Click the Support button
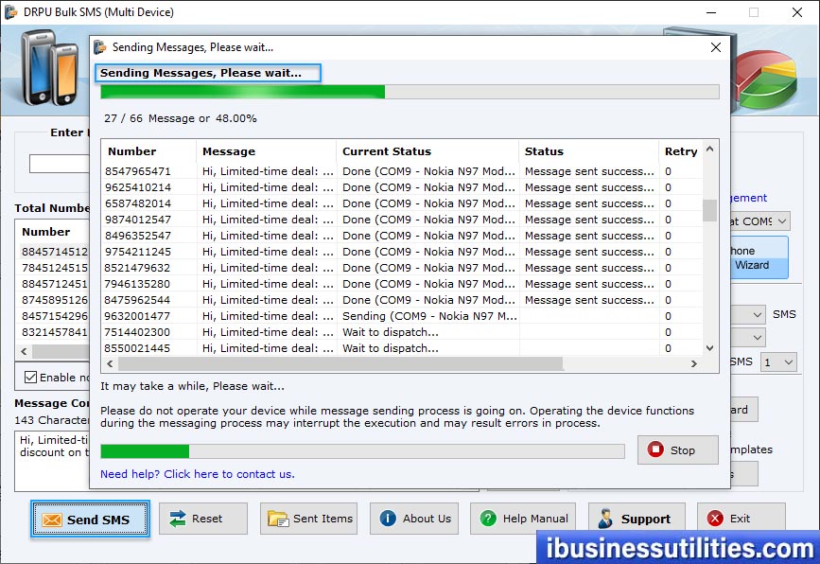 coord(637,519)
